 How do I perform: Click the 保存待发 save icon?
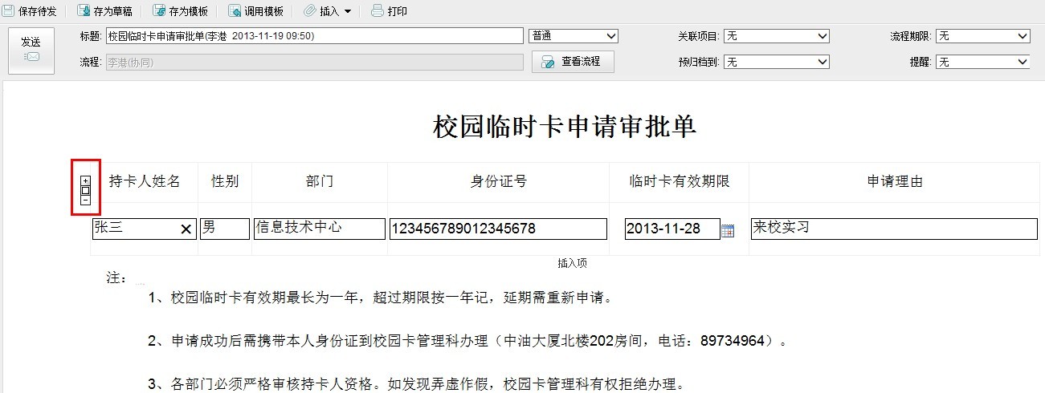point(9,11)
